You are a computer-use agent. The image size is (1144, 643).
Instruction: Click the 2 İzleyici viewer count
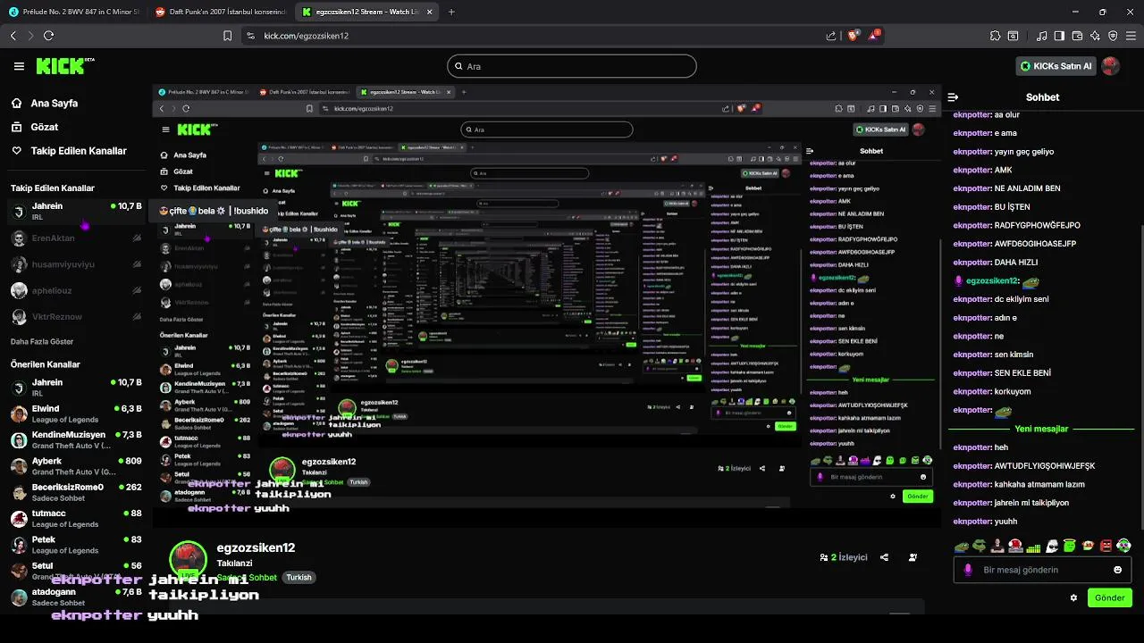844,557
